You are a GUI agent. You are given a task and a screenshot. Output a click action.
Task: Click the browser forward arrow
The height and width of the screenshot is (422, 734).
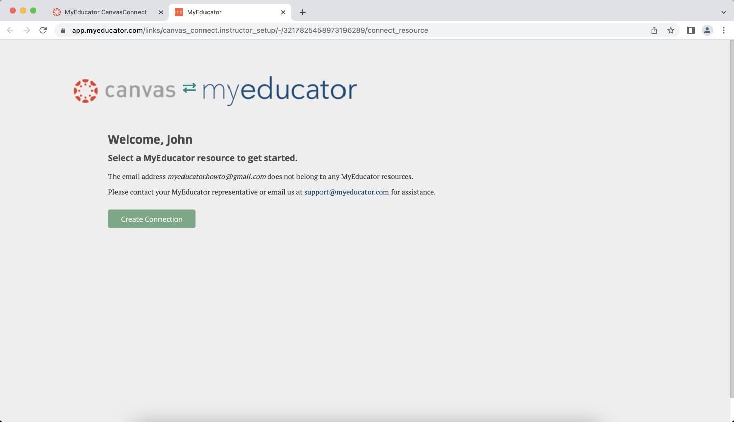click(x=27, y=30)
